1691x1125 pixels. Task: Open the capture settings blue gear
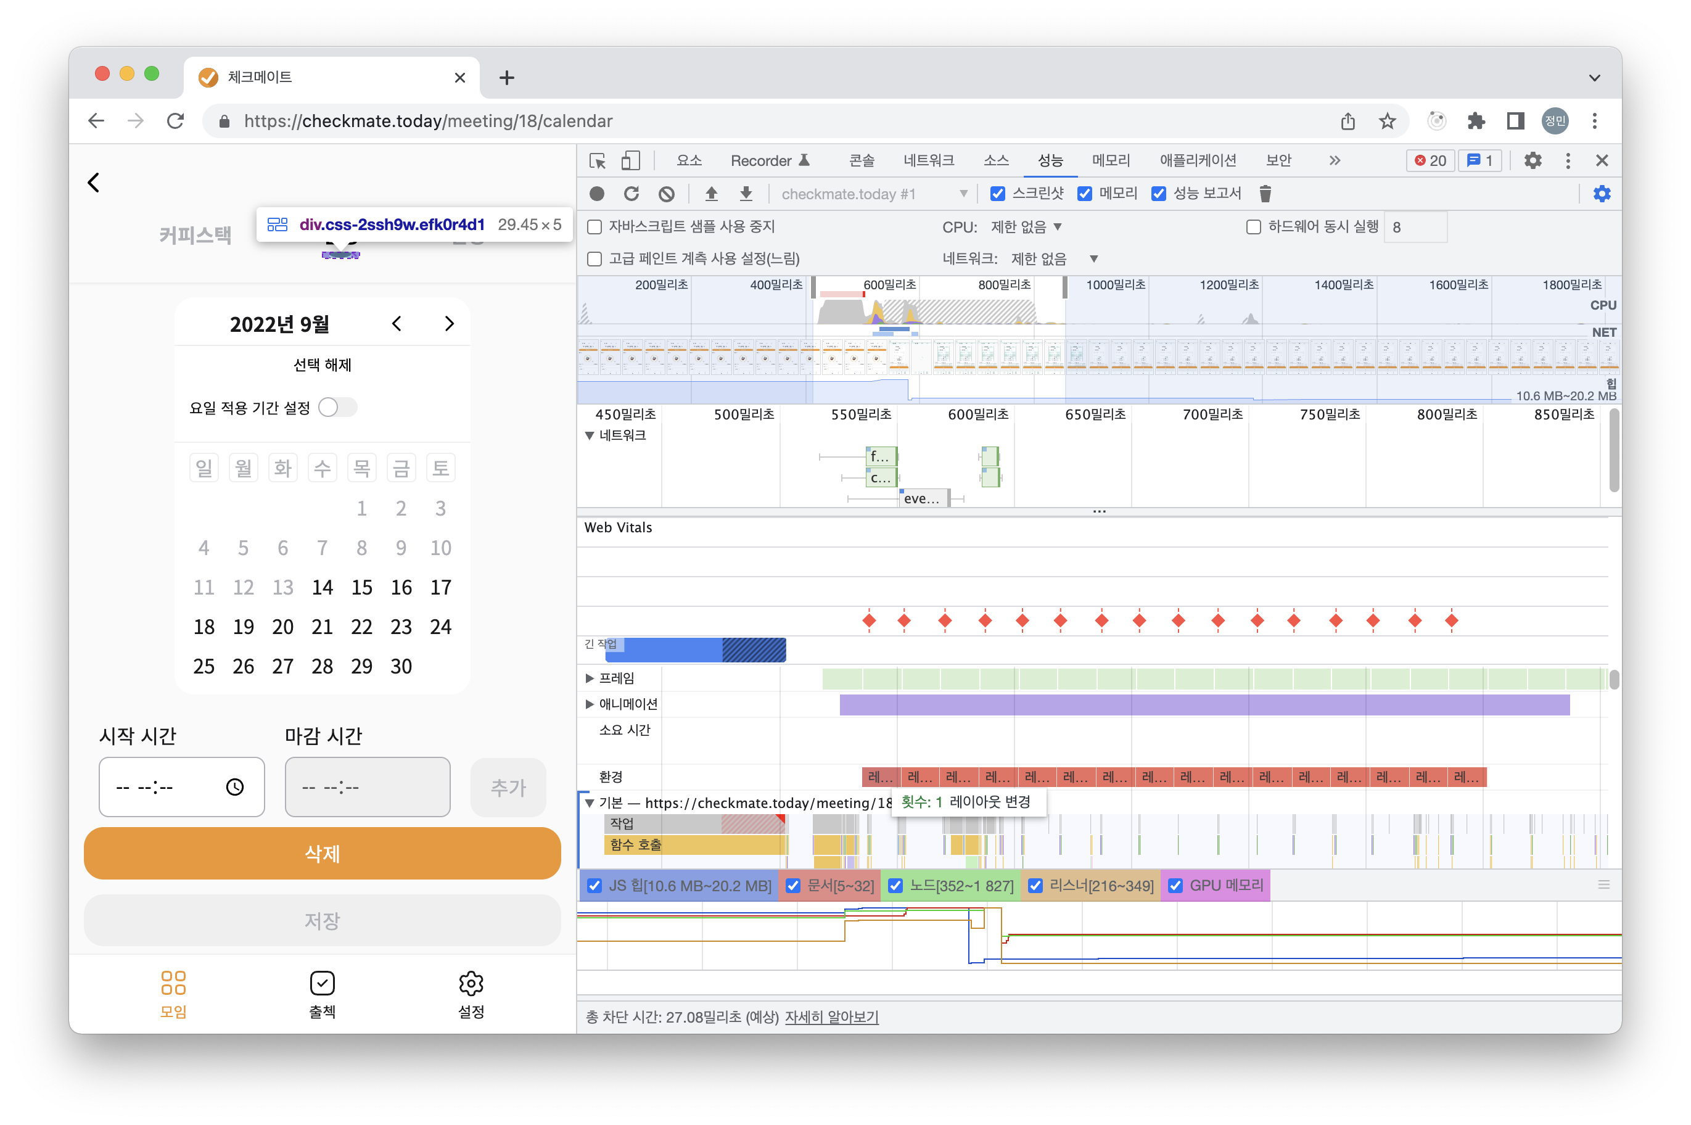coord(1602,194)
